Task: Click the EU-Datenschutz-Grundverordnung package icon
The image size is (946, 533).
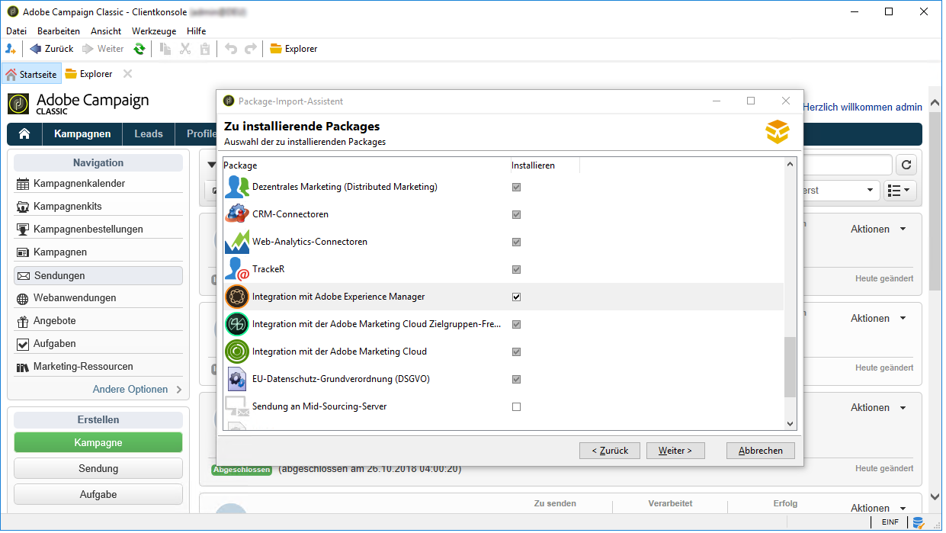Action: point(237,379)
